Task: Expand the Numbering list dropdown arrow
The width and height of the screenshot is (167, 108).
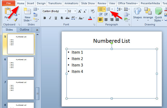Action: (112, 9)
